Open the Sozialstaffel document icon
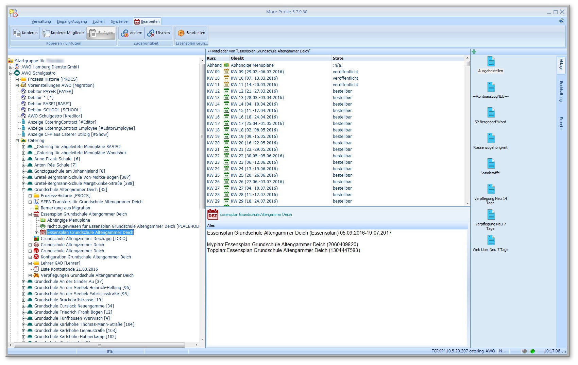 pyautogui.click(x=491, y=164)
